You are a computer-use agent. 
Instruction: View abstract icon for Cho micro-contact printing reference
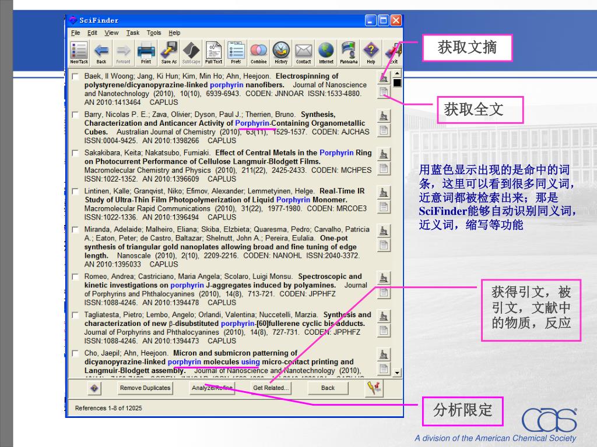click(384, 355)
